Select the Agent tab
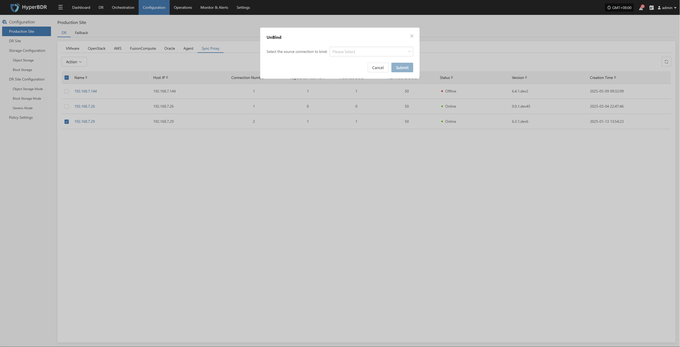Screen dimensions: 680x347 (x=188, y=48)
